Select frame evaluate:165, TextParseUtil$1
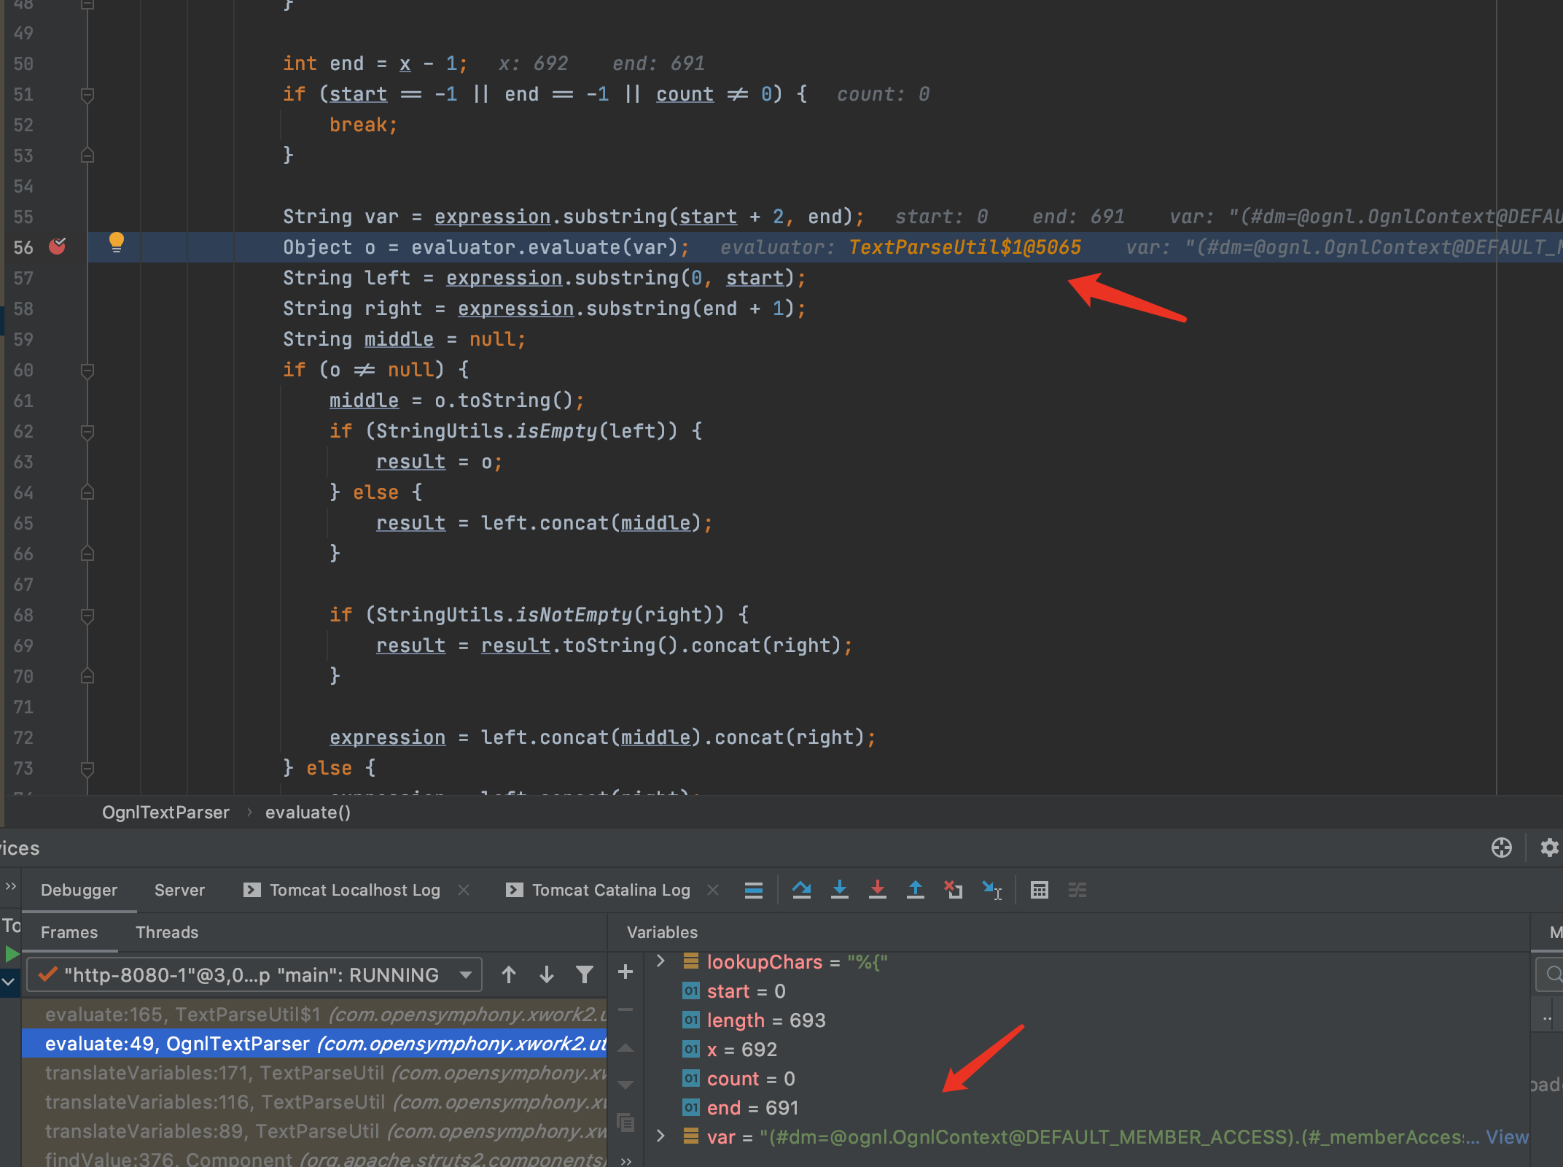This screenshot has height=1167, width=1563. [314, 1015]
